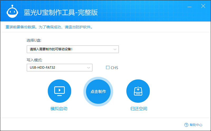
Task: Click the 选择U盘 label
Action: tap(34, 40)
